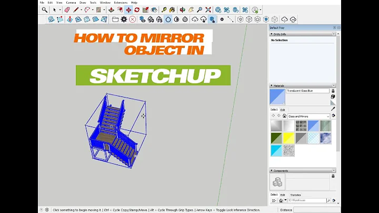Select the dark green material swatch
The image size is (379, 213).
(276, 138)
